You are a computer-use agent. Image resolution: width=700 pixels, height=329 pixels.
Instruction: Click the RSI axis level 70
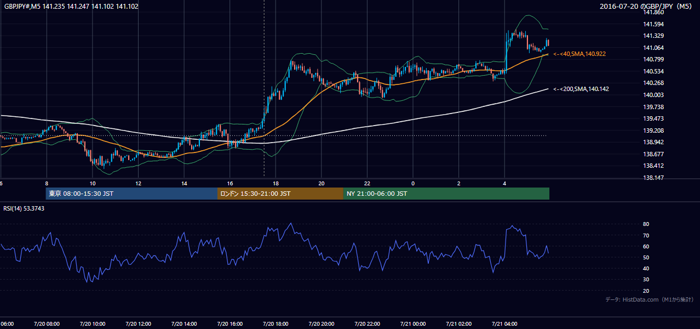pos(646,235)
